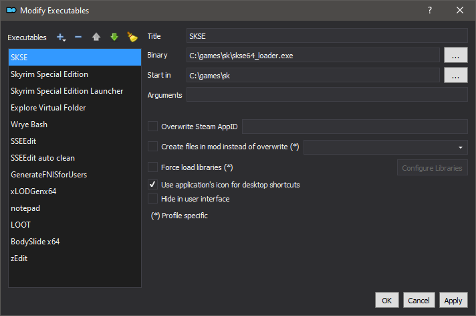Click the Mod Organizer icon in the title bar

click(11, 10)
